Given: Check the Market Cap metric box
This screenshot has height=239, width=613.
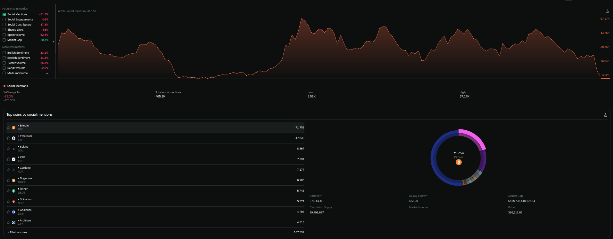Looking at the screenshot, I should tap(4, 40).
